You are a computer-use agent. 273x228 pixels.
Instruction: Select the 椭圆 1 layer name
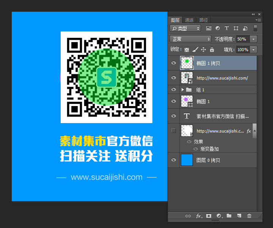(203, 102)
